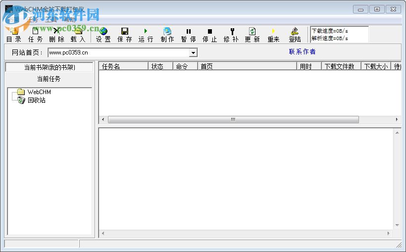Open the 书架 menu in menu bar
The image size is (406, 252).
[13, 19]
